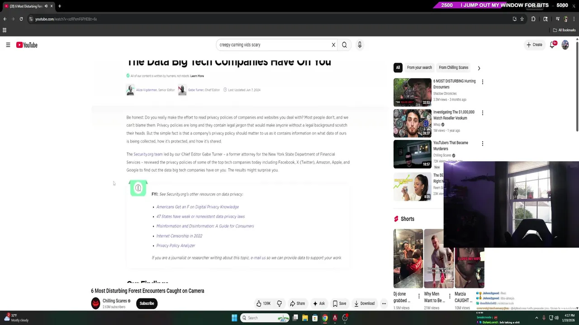Open the Windows Start menu
The height and width of the screenshot is (325, 579).
(x=234, y=318)
